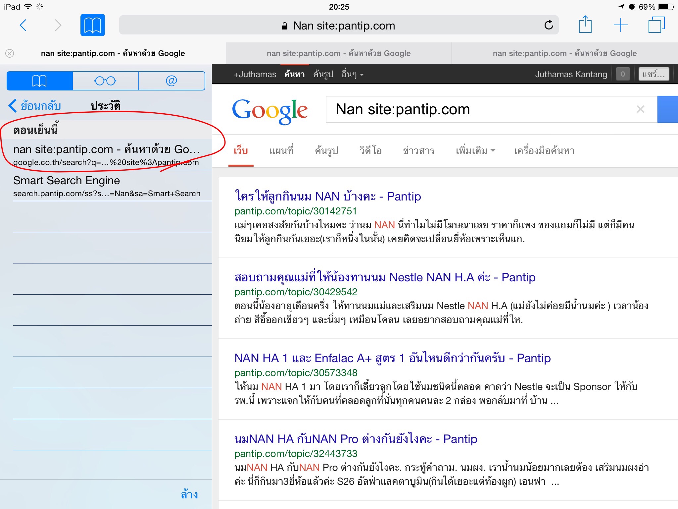Select the Bookmarks segment in sidebar
The width and height of the screenshot is (678, 509).
[39, 81]
